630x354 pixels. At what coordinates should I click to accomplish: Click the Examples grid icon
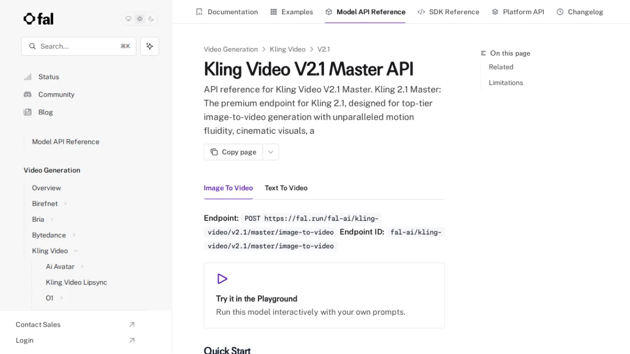point(274,12)
